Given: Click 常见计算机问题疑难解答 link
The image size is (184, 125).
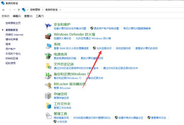Looking at the screenshot, I should (x=137, y=28).
